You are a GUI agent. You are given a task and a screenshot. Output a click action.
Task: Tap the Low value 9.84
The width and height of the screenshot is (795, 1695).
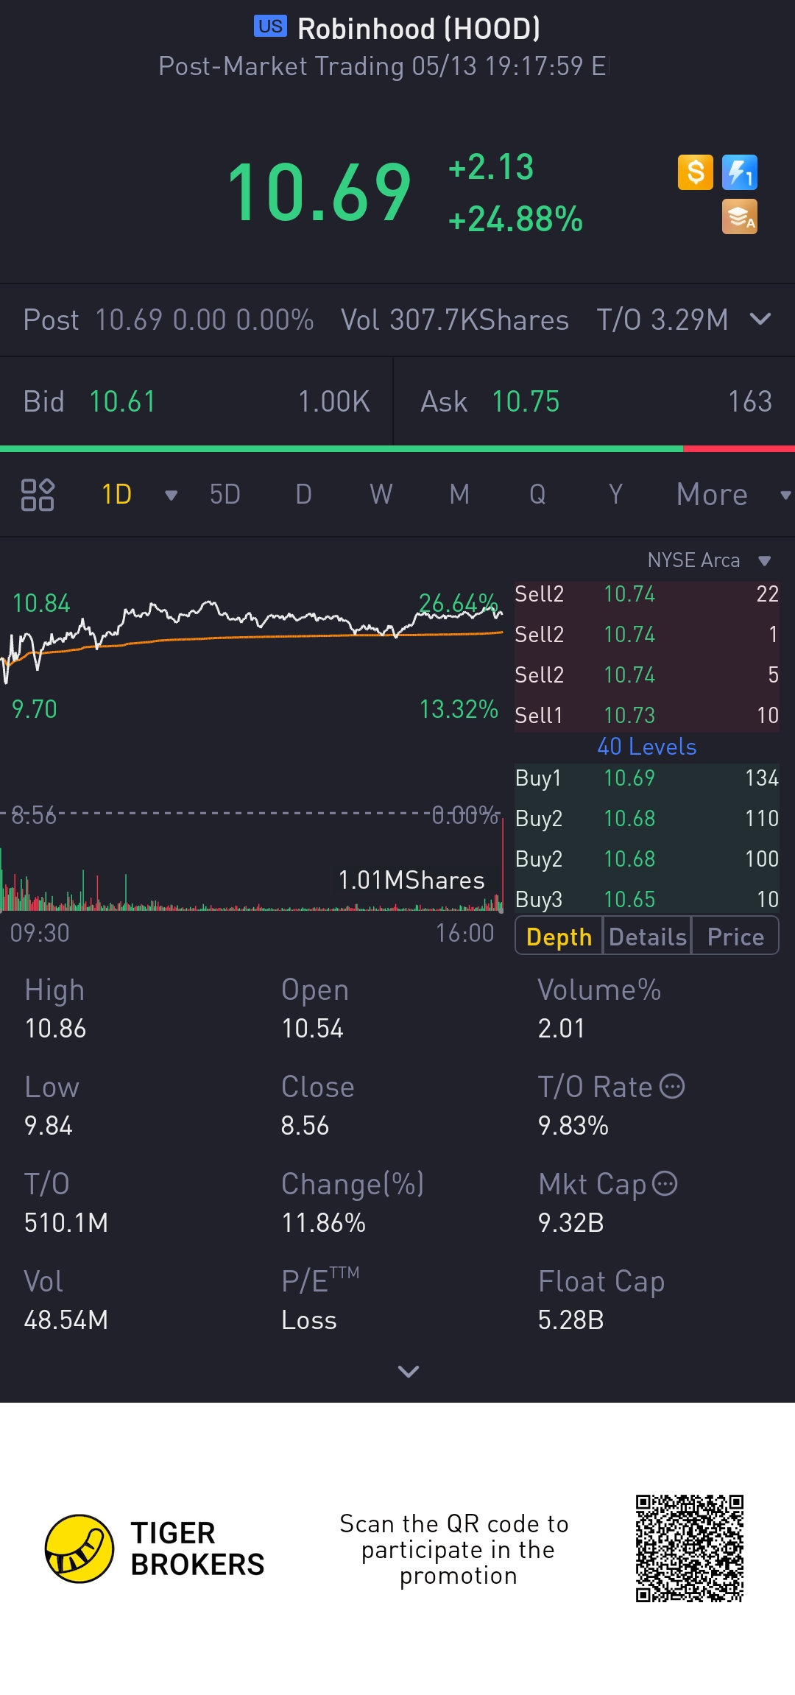48,1126
